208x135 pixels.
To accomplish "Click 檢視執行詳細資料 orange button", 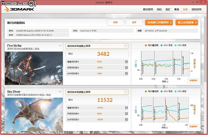I will coord(159,23).
